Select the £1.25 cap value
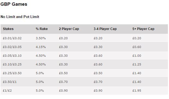169x99 pixels. pyautogui.click(x=137, y=64)
